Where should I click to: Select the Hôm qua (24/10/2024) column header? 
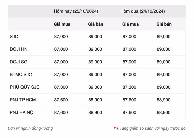click(142, 11)
